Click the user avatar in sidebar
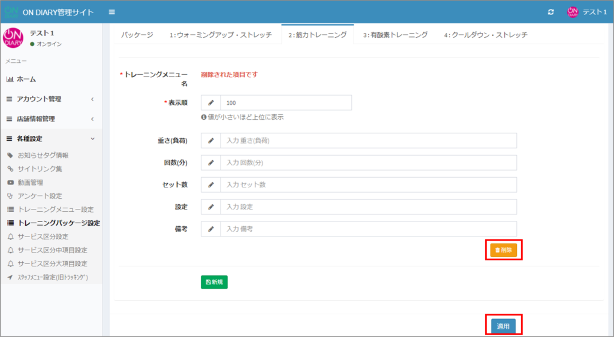 [13, 38]
